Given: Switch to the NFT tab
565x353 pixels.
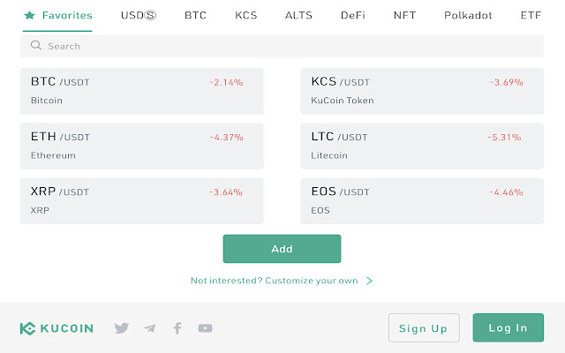Looking at the screenshot, I should [404, 15].
